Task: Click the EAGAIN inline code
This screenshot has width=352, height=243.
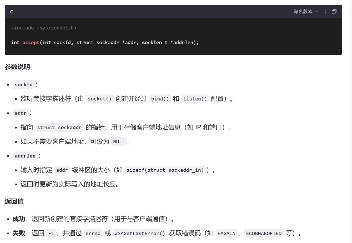Action: pyautogui.click(x=226, y=233)
